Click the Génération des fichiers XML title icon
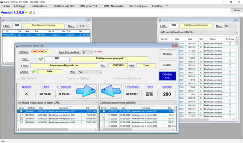The height and width of the screenshot is (143, 243). point(17,46)
